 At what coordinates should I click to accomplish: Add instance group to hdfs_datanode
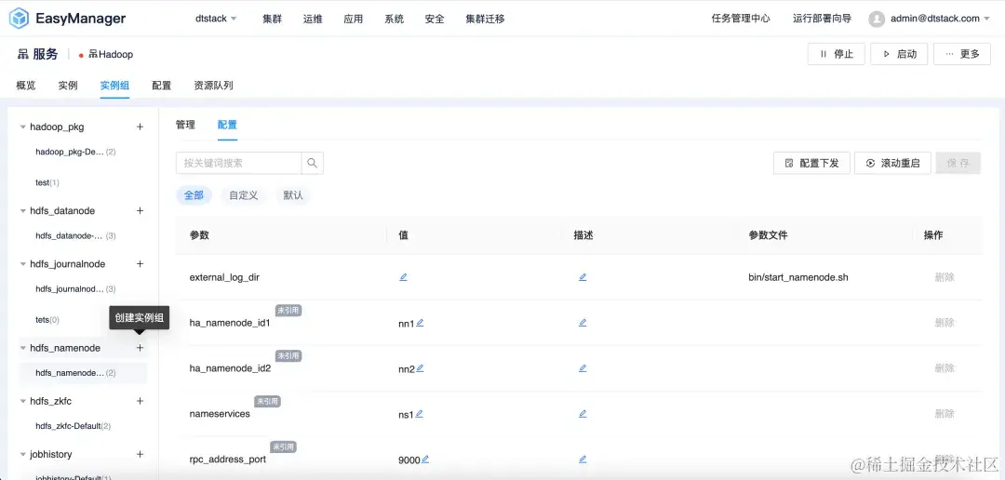[140, 211]
